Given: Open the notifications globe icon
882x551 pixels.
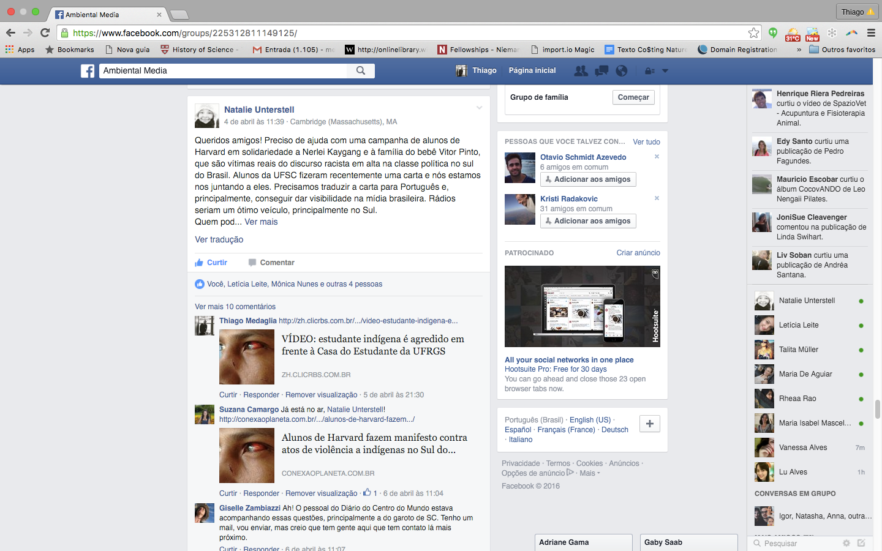Looking at the screenshot, I should pyautogui.click(x=622, y=71).
